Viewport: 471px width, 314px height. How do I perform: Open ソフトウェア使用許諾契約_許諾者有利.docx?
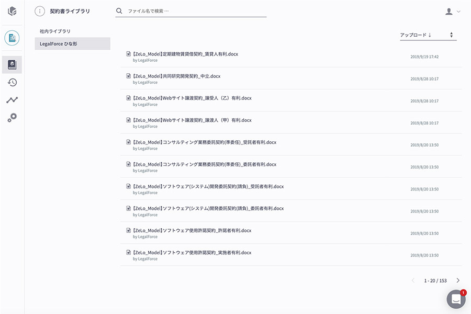point(192,231)
